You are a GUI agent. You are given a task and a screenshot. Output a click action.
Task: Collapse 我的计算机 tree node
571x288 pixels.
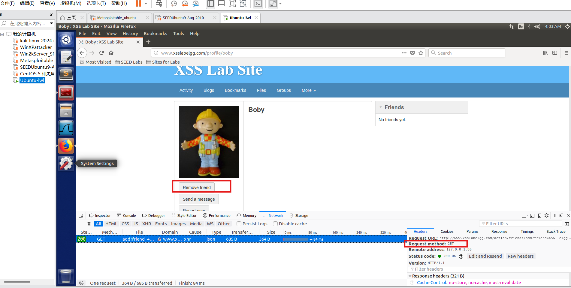tap(2, 34)
